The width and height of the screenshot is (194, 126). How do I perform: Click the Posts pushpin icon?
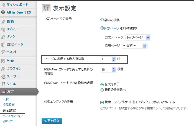coord(3,21)
